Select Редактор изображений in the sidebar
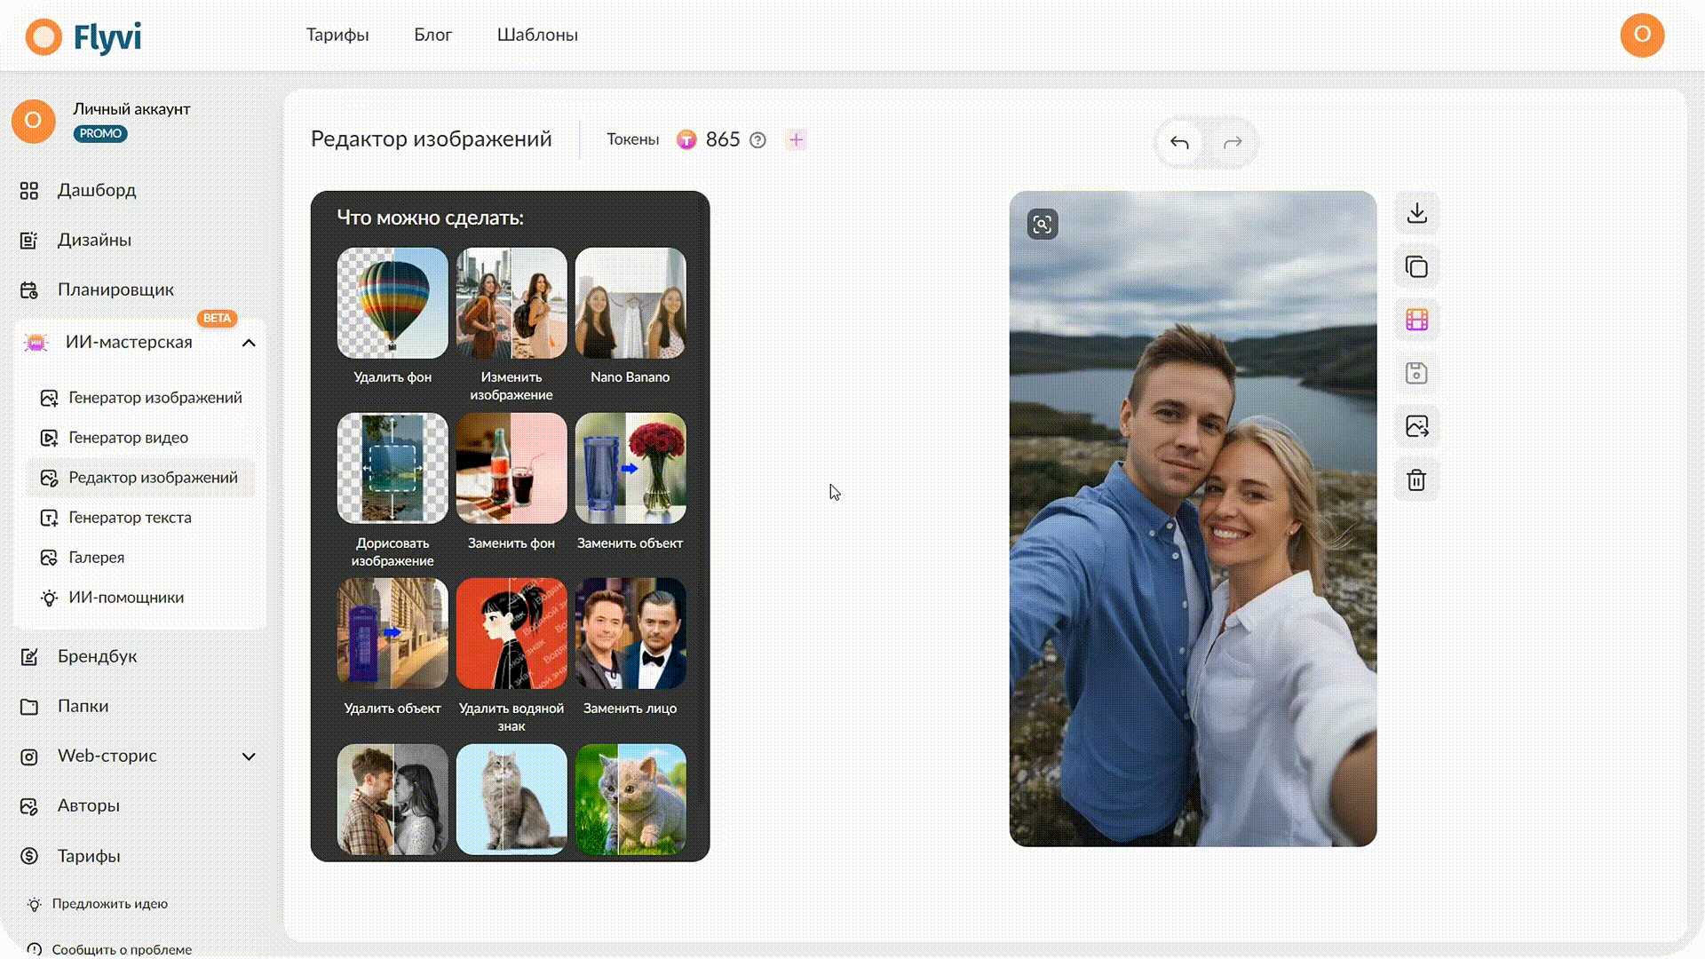 (x=140, y=478)
